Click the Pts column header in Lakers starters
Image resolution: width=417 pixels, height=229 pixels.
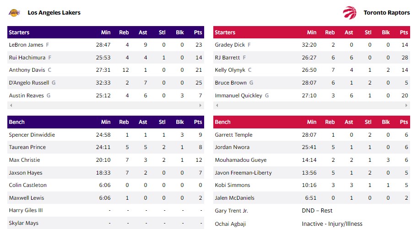coord(198,32)
